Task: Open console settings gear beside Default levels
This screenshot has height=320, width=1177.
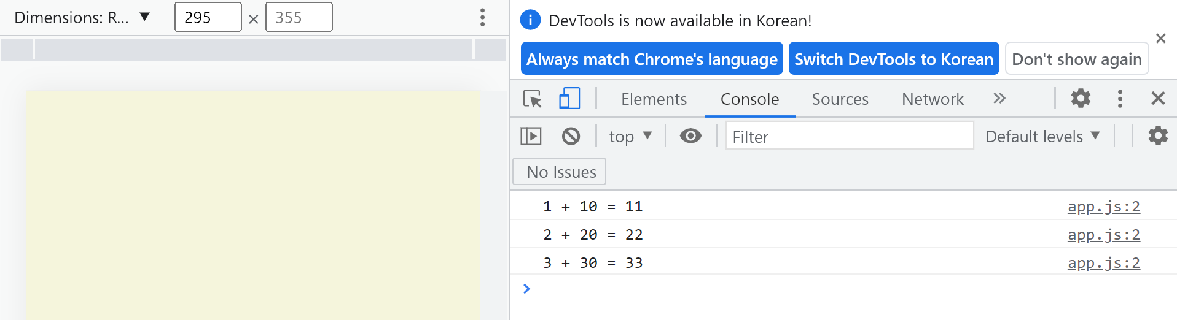Action: [1158, 135]
